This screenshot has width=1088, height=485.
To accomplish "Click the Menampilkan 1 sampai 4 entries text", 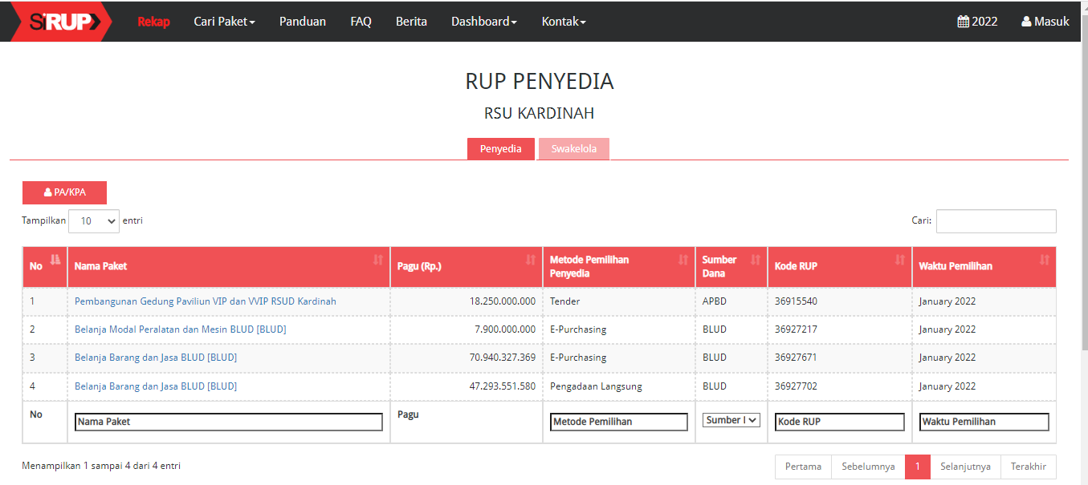I will tap(101, 465).
